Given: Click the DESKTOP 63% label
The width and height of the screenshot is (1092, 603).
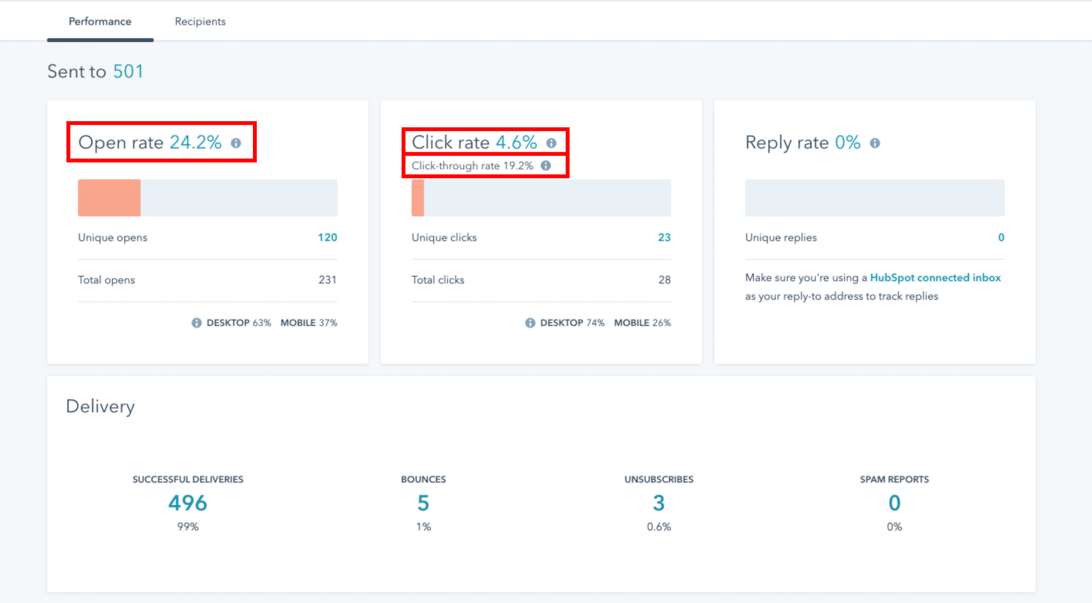Looking at the screenshot, I should click(x=239, y=323).
